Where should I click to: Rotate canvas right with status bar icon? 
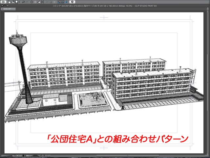[x=44, y=156]
